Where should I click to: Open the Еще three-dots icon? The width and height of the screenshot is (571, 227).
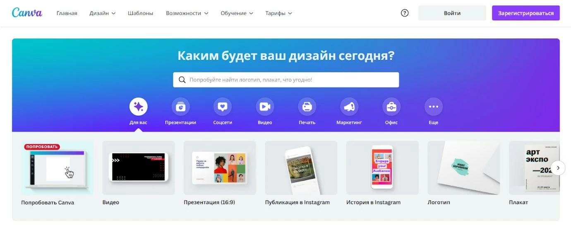434,107
